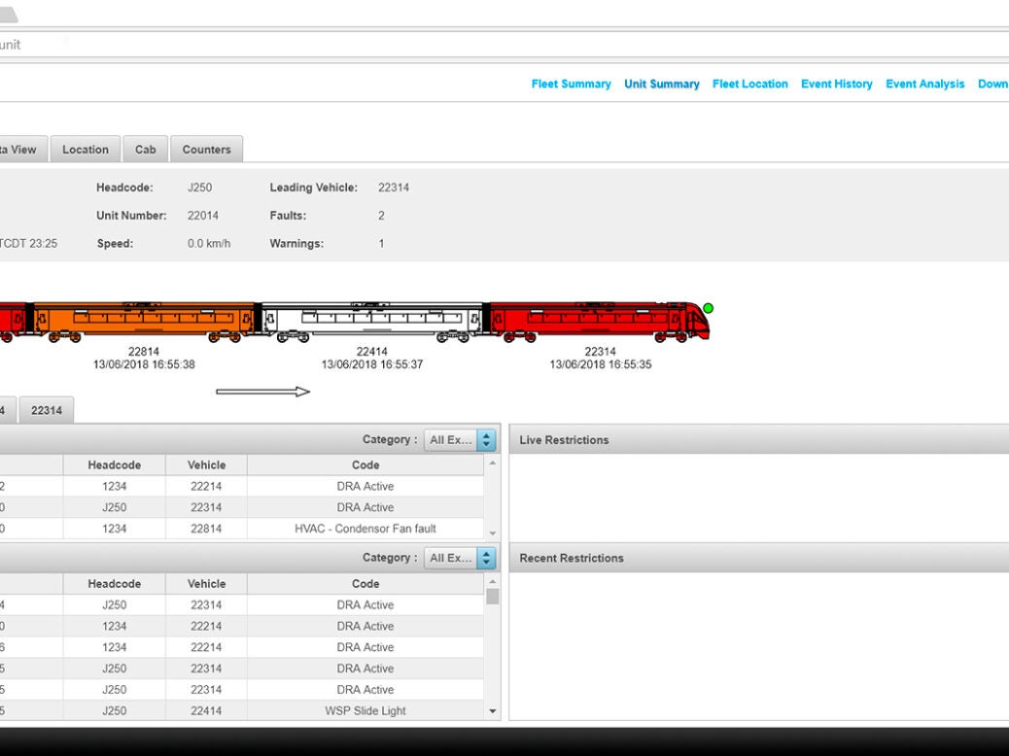Open the Event History page
The width and height of the screenshot is (1009, 756).
(x=836, y=84)
